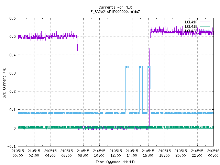Click the 210515 10:00 time tick label

click(99, 153)
